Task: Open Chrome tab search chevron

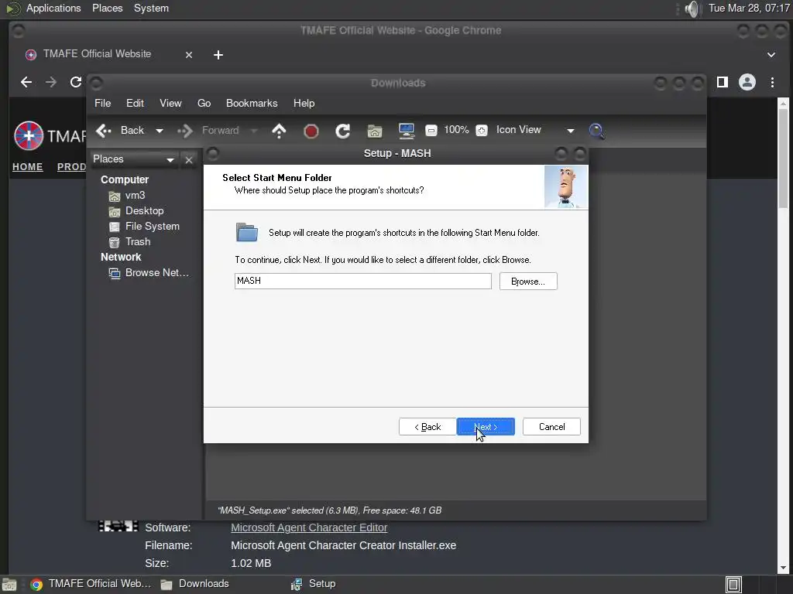Action: [x=771, y=55]
